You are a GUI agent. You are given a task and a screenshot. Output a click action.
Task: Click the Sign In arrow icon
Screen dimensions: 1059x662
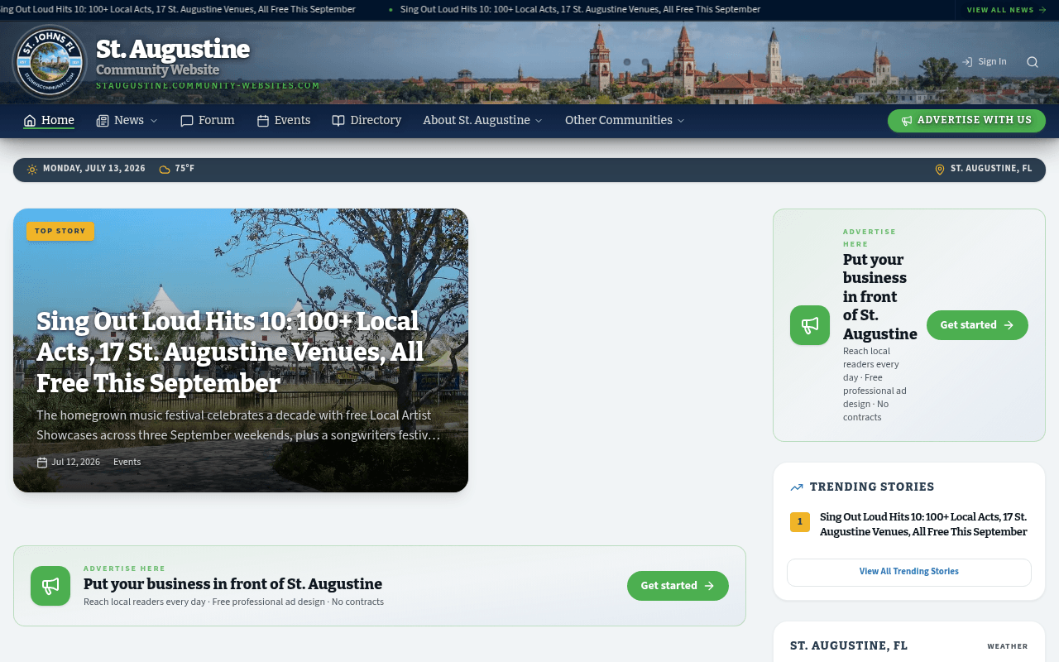click(x=967, y=62)
